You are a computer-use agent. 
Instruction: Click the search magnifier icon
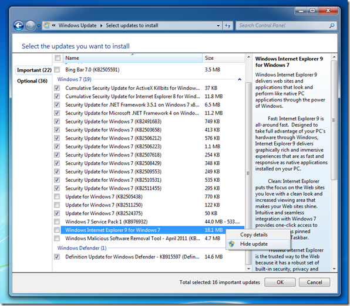pos(332,26)
